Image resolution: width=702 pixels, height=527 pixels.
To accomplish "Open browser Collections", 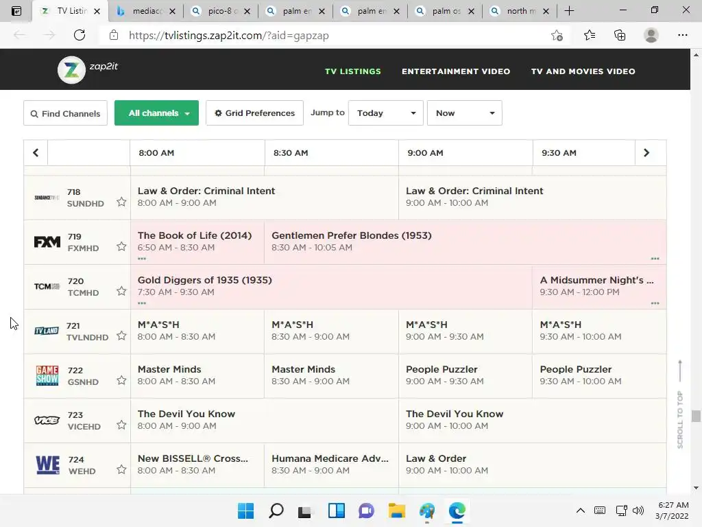I will (620, 36).
